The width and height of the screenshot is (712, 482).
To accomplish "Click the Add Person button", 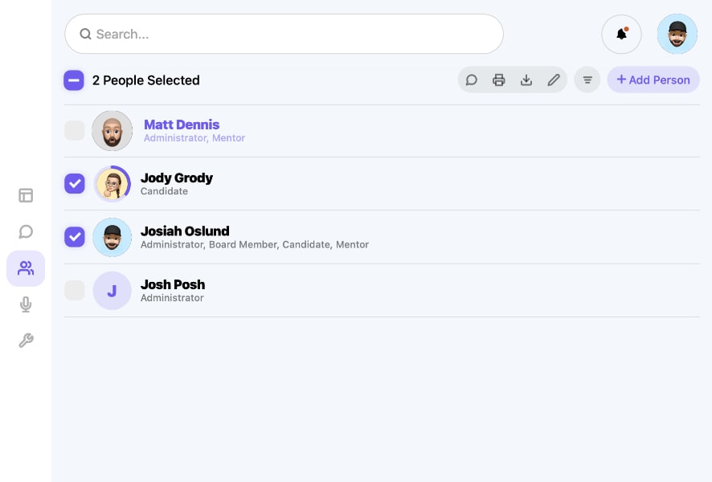I will coord(653,80).
